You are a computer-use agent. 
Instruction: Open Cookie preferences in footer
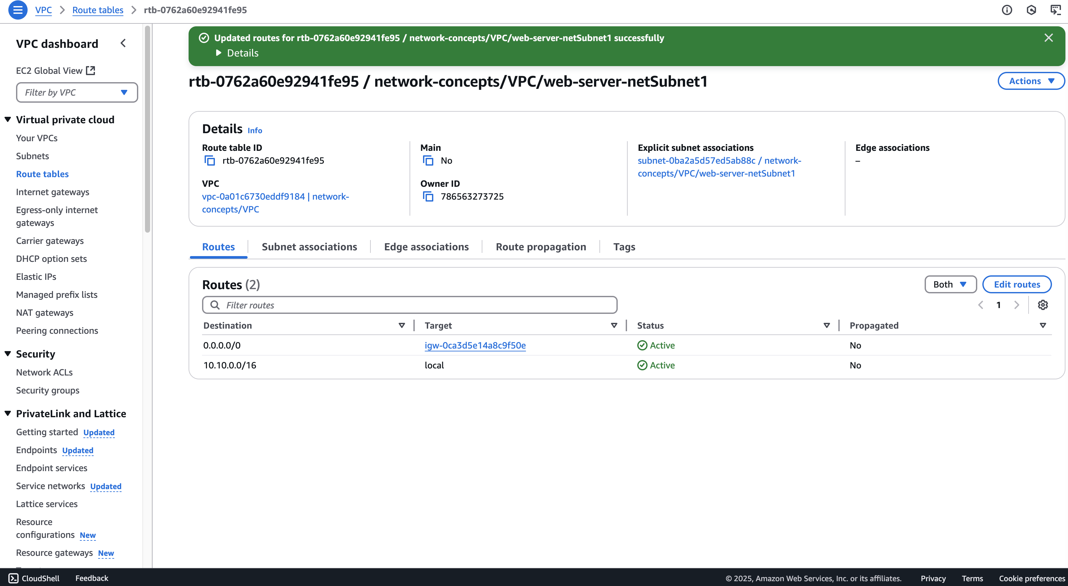(1032, 578)
